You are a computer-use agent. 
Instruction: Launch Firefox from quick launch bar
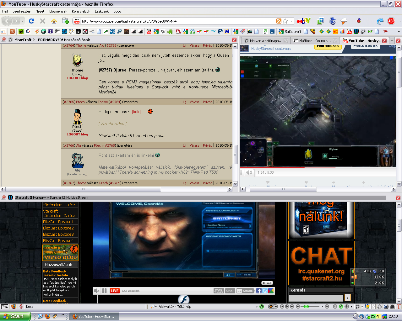[x=47, y=316]
